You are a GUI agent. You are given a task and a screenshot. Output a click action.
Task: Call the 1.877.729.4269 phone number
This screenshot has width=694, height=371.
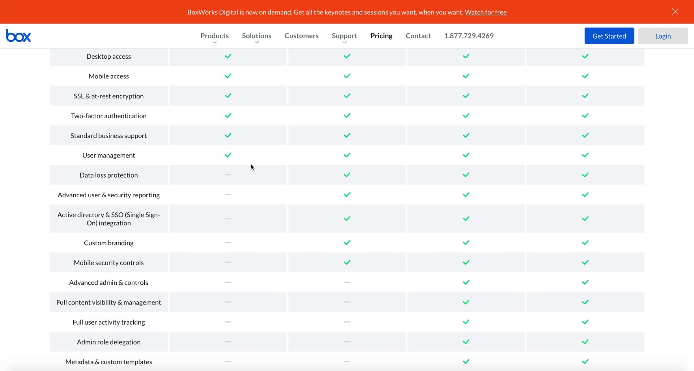click(468, 36)
